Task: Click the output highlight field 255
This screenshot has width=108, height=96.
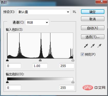Action: pyautogui.click(x=67, y=88)
